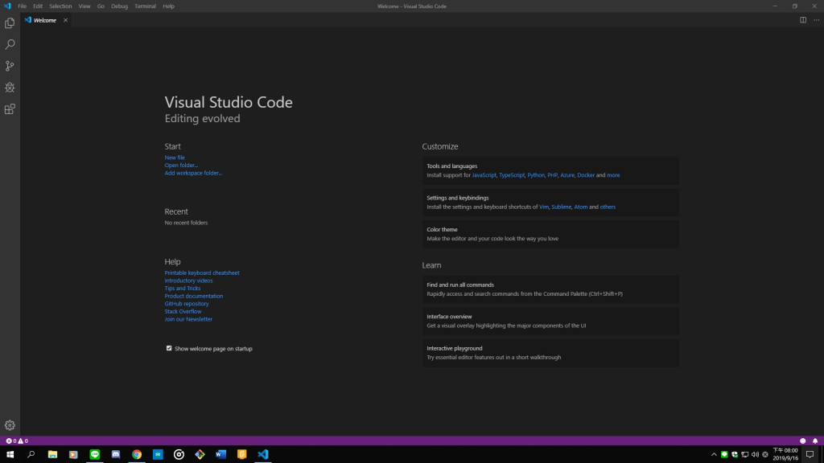Open LINE app from taskbar
Viewport: 824px width, 463px height.
pyautogui.click(x=95, y=455)
